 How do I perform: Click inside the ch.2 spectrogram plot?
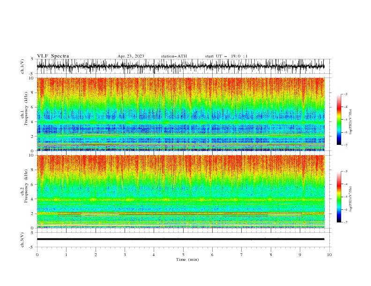tap(180, 192)
